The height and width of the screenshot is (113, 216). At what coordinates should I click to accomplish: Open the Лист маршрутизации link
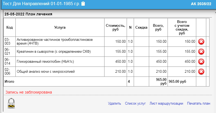click(166, 104)
